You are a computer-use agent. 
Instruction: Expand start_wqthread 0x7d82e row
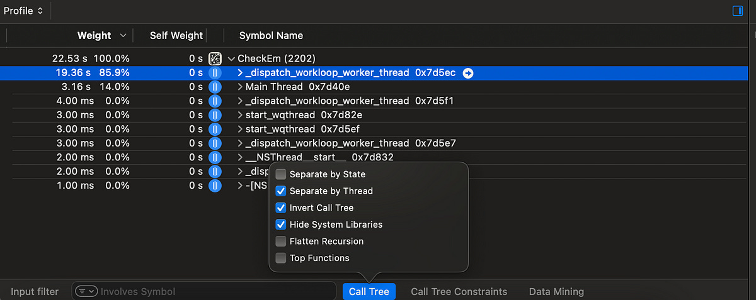pos(240,115)
